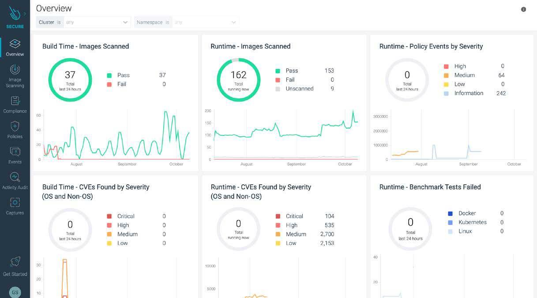Click the Critical red swatch in Runtime CVEs
This screenshot has width=537, height=298.
click(278, 216)
